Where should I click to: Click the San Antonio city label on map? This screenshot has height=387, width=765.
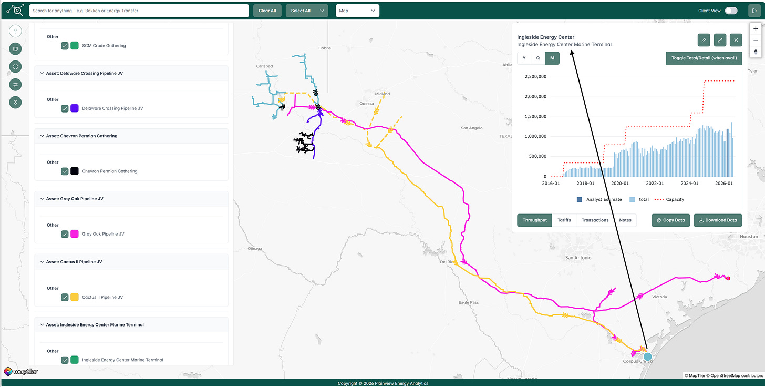tap(578, 258)
